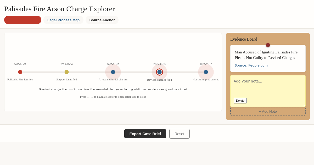Click the Not-guilty plea entered label
The image size is (314, 165).
[206, 79]
